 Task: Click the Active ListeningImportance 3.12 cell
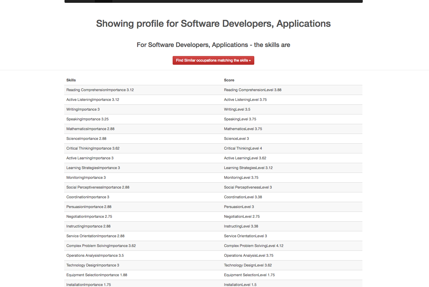tap(143, 99)
